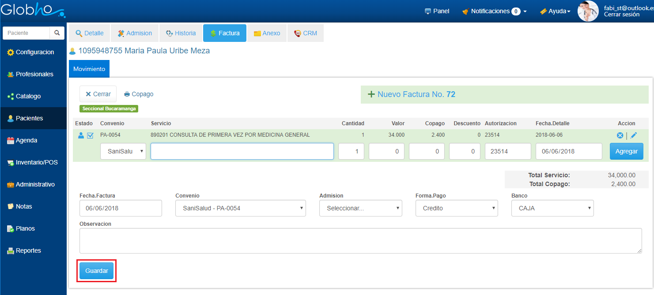Viewport: 654px width, 295px height.
Task: Expand the Banco CAJA dropdown
Action: click(x=552, y=208)
